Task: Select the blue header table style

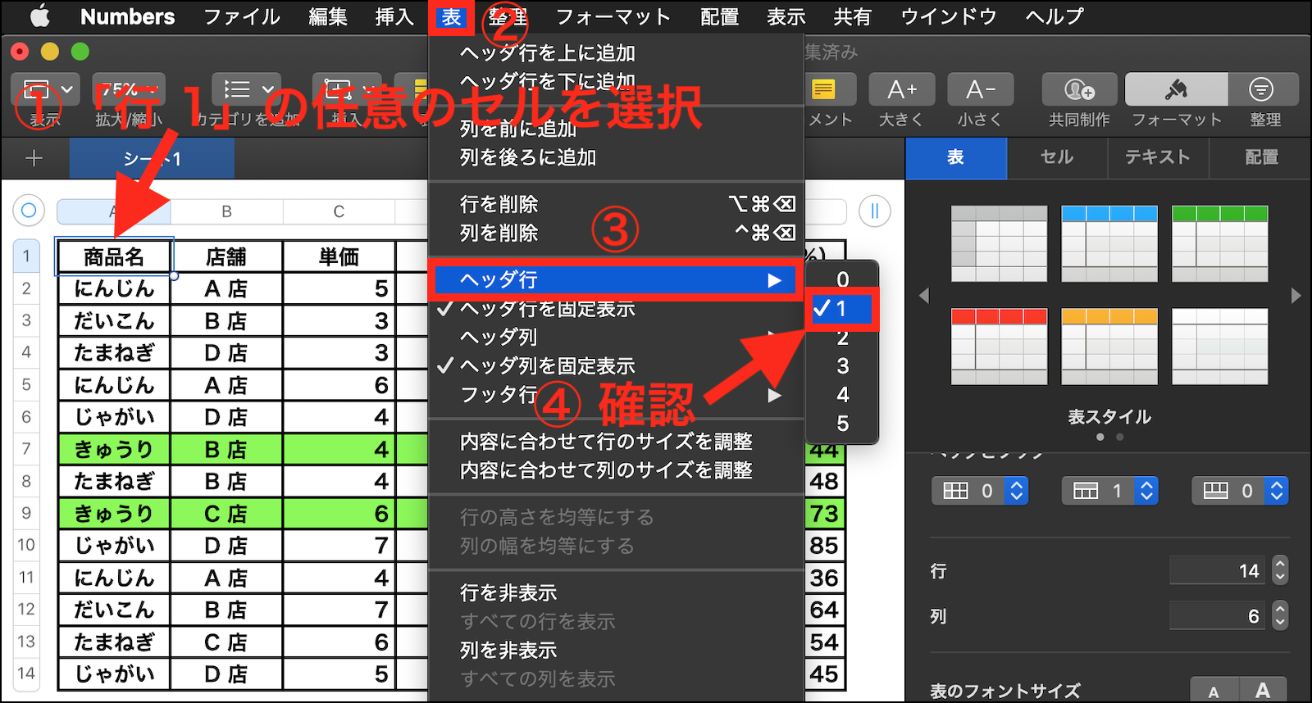Action: pyautogui.click(x=1109, y=243)
